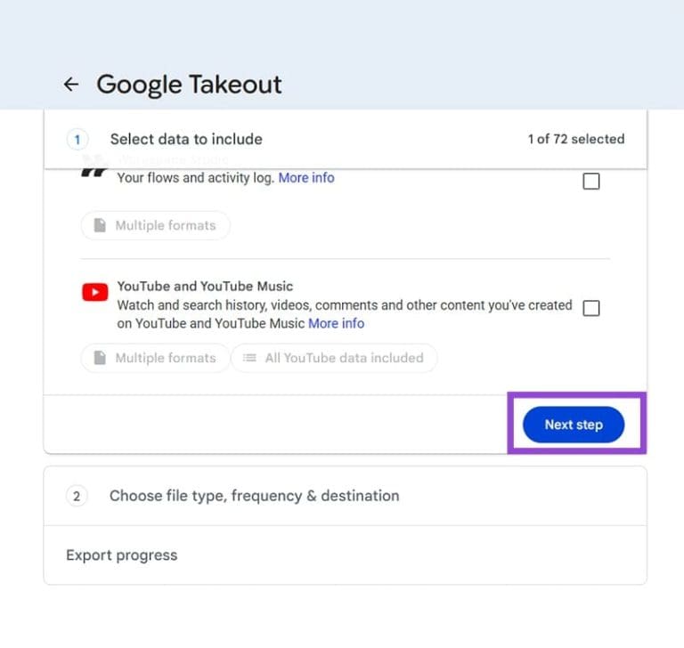Select the YouTube and YouTube Music heading

(x=205, y=287)
